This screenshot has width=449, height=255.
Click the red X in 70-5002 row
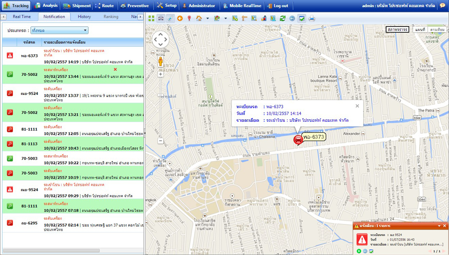click(x=115, y=69)
